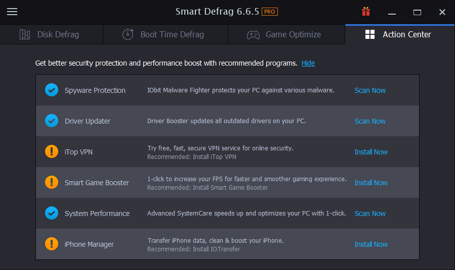Scan Now for Spyware Protection
The height and width of the screenshot is (270, 455).
pos(370,90)
